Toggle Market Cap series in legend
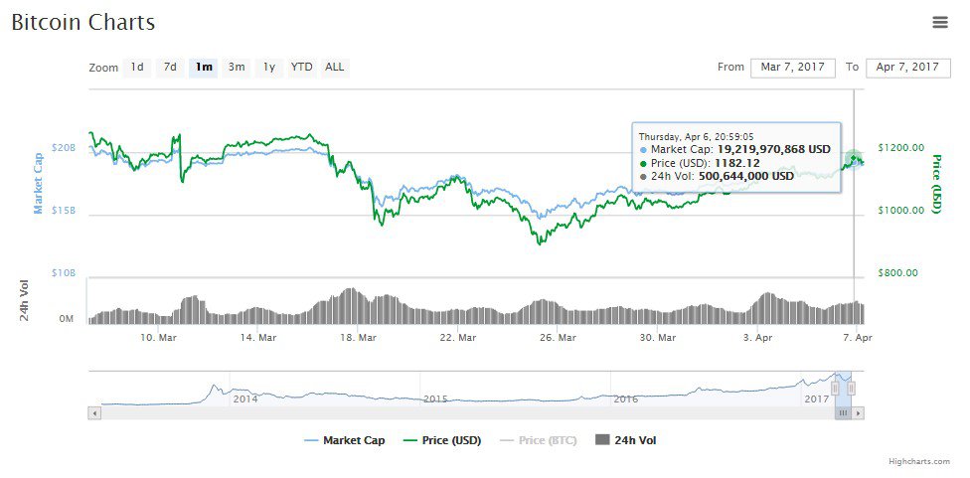 point(344,440)
